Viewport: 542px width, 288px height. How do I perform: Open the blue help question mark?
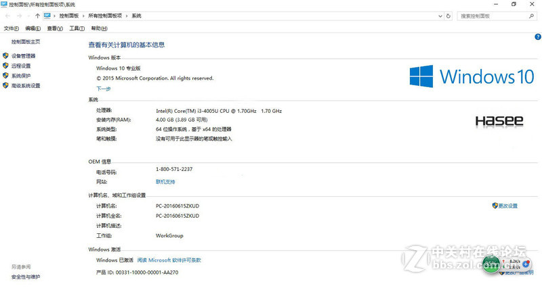[x=538, y=37]
